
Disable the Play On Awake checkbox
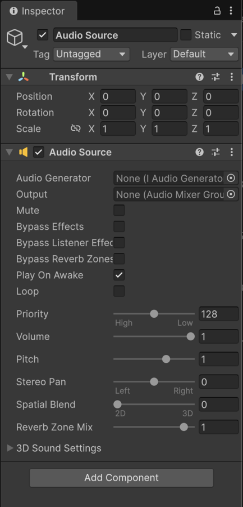(119, 275)
